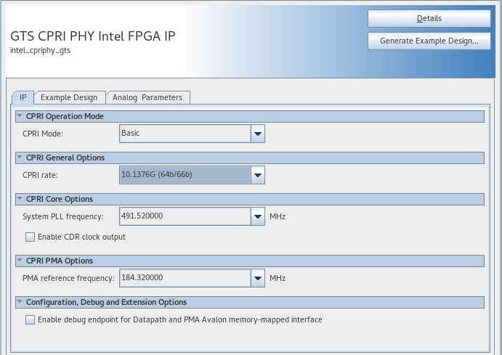Screen dimensions: 502x355
Task: Switch to the Analog Parameters tab
Action: coord(147,97)
